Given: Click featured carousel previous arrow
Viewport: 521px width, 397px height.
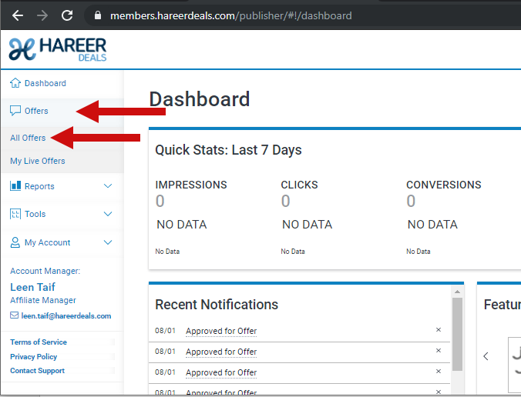Looking at the screenshot, I should click(x=486, y=356).
